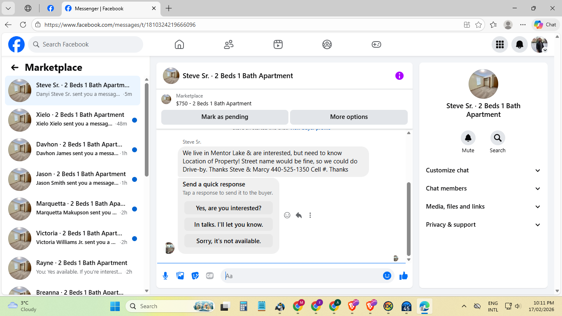The image size is (562, 316).
Task: Attach a photo file icon
Action: [180, 276]
